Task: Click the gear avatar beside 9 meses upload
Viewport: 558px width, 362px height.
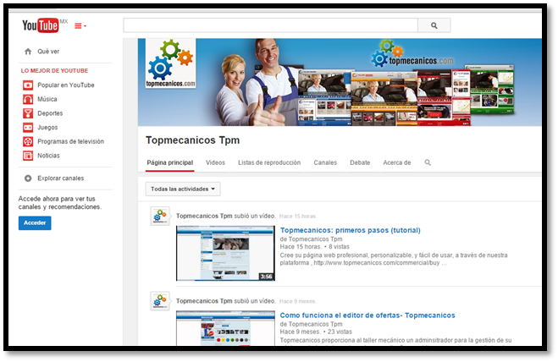Action: tap(160, 301)
